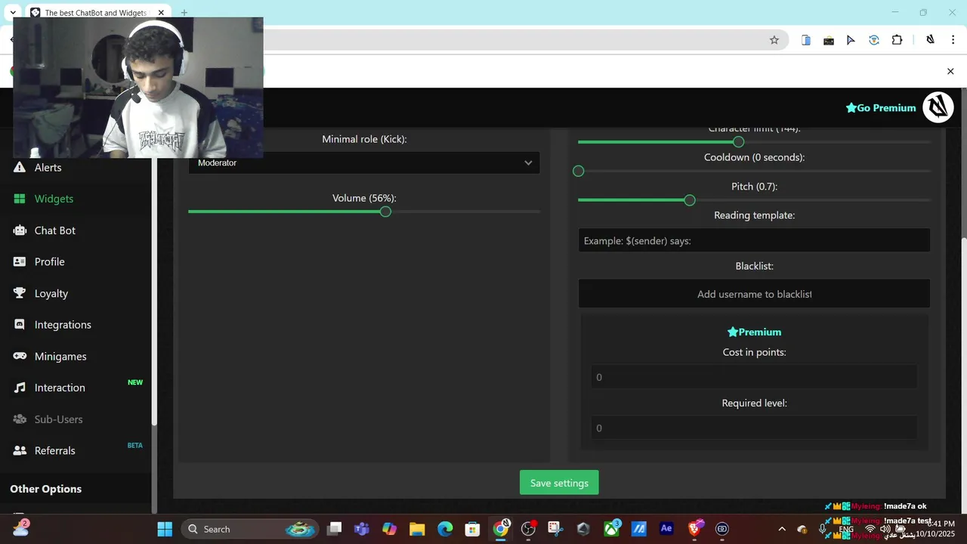Viewport: 967px width, 544px height.
Task: Open Referrals in the sidebar
Action: (x=54, y=450)
